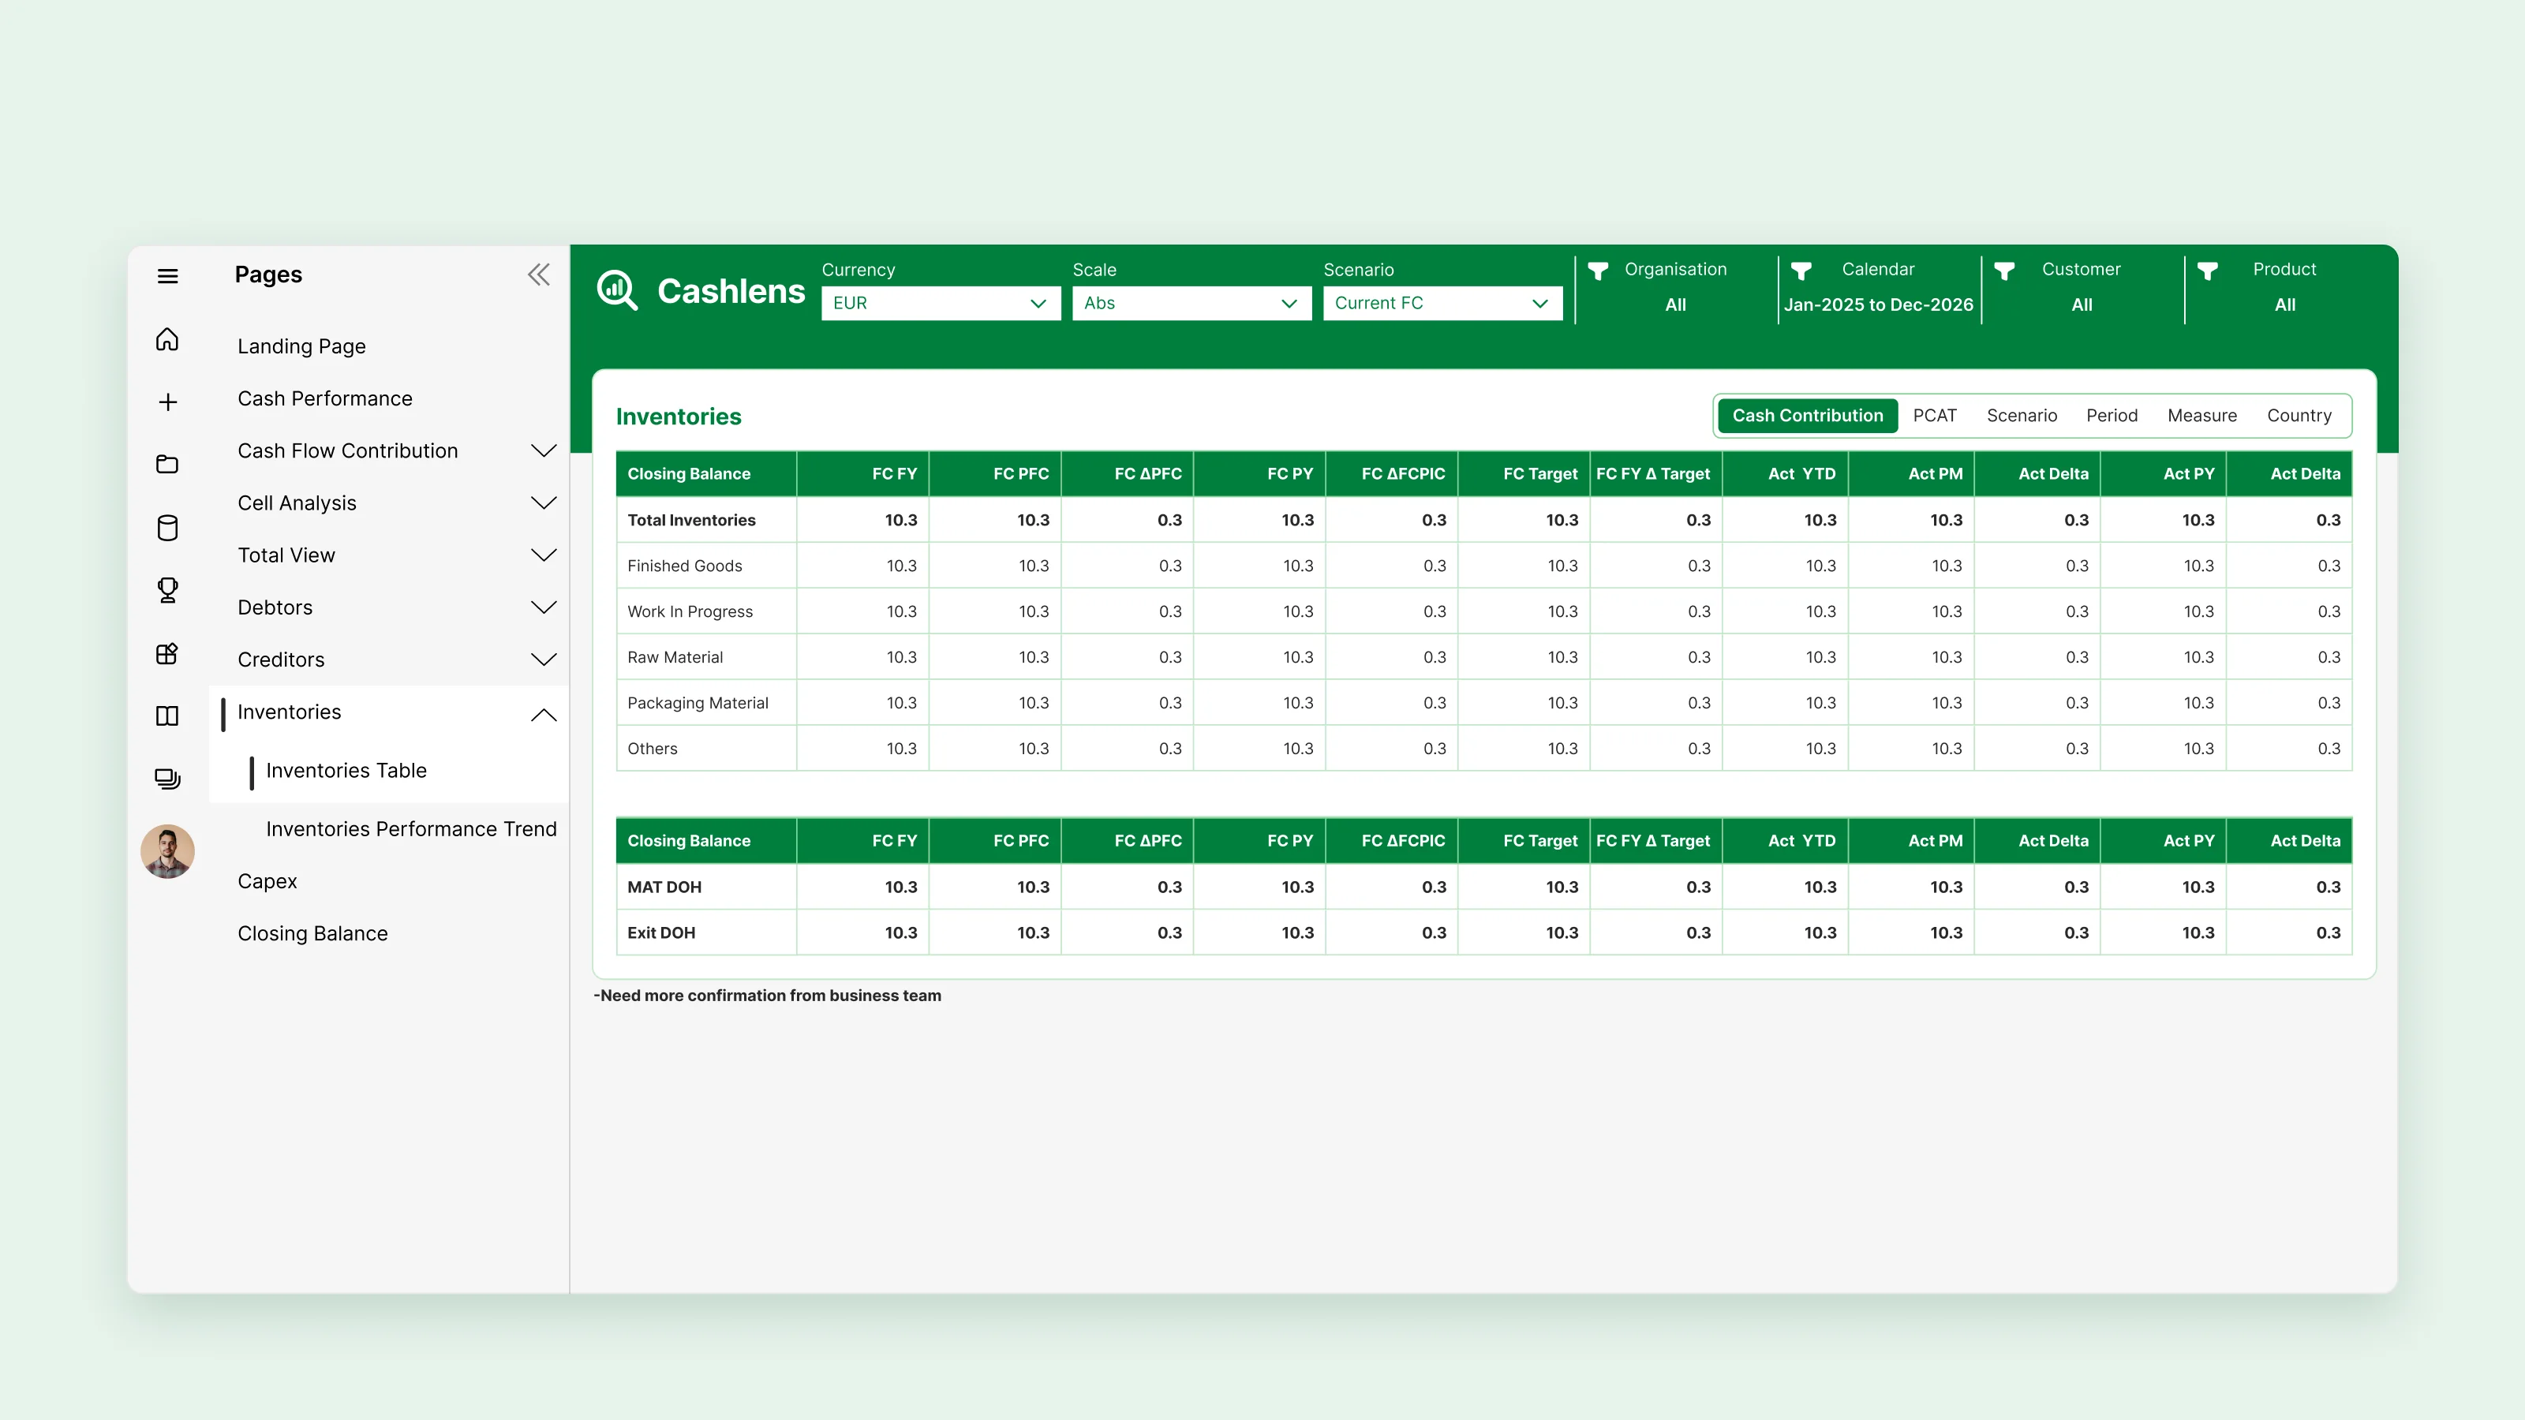Switch to the Country tab
The height and width of the screenshot is (1420, 2525).
tap(2299, 416)
